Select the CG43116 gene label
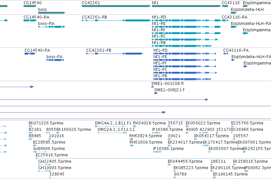This screenshot has width=271, height=179. pyautogui.click(x=231, y=3)
